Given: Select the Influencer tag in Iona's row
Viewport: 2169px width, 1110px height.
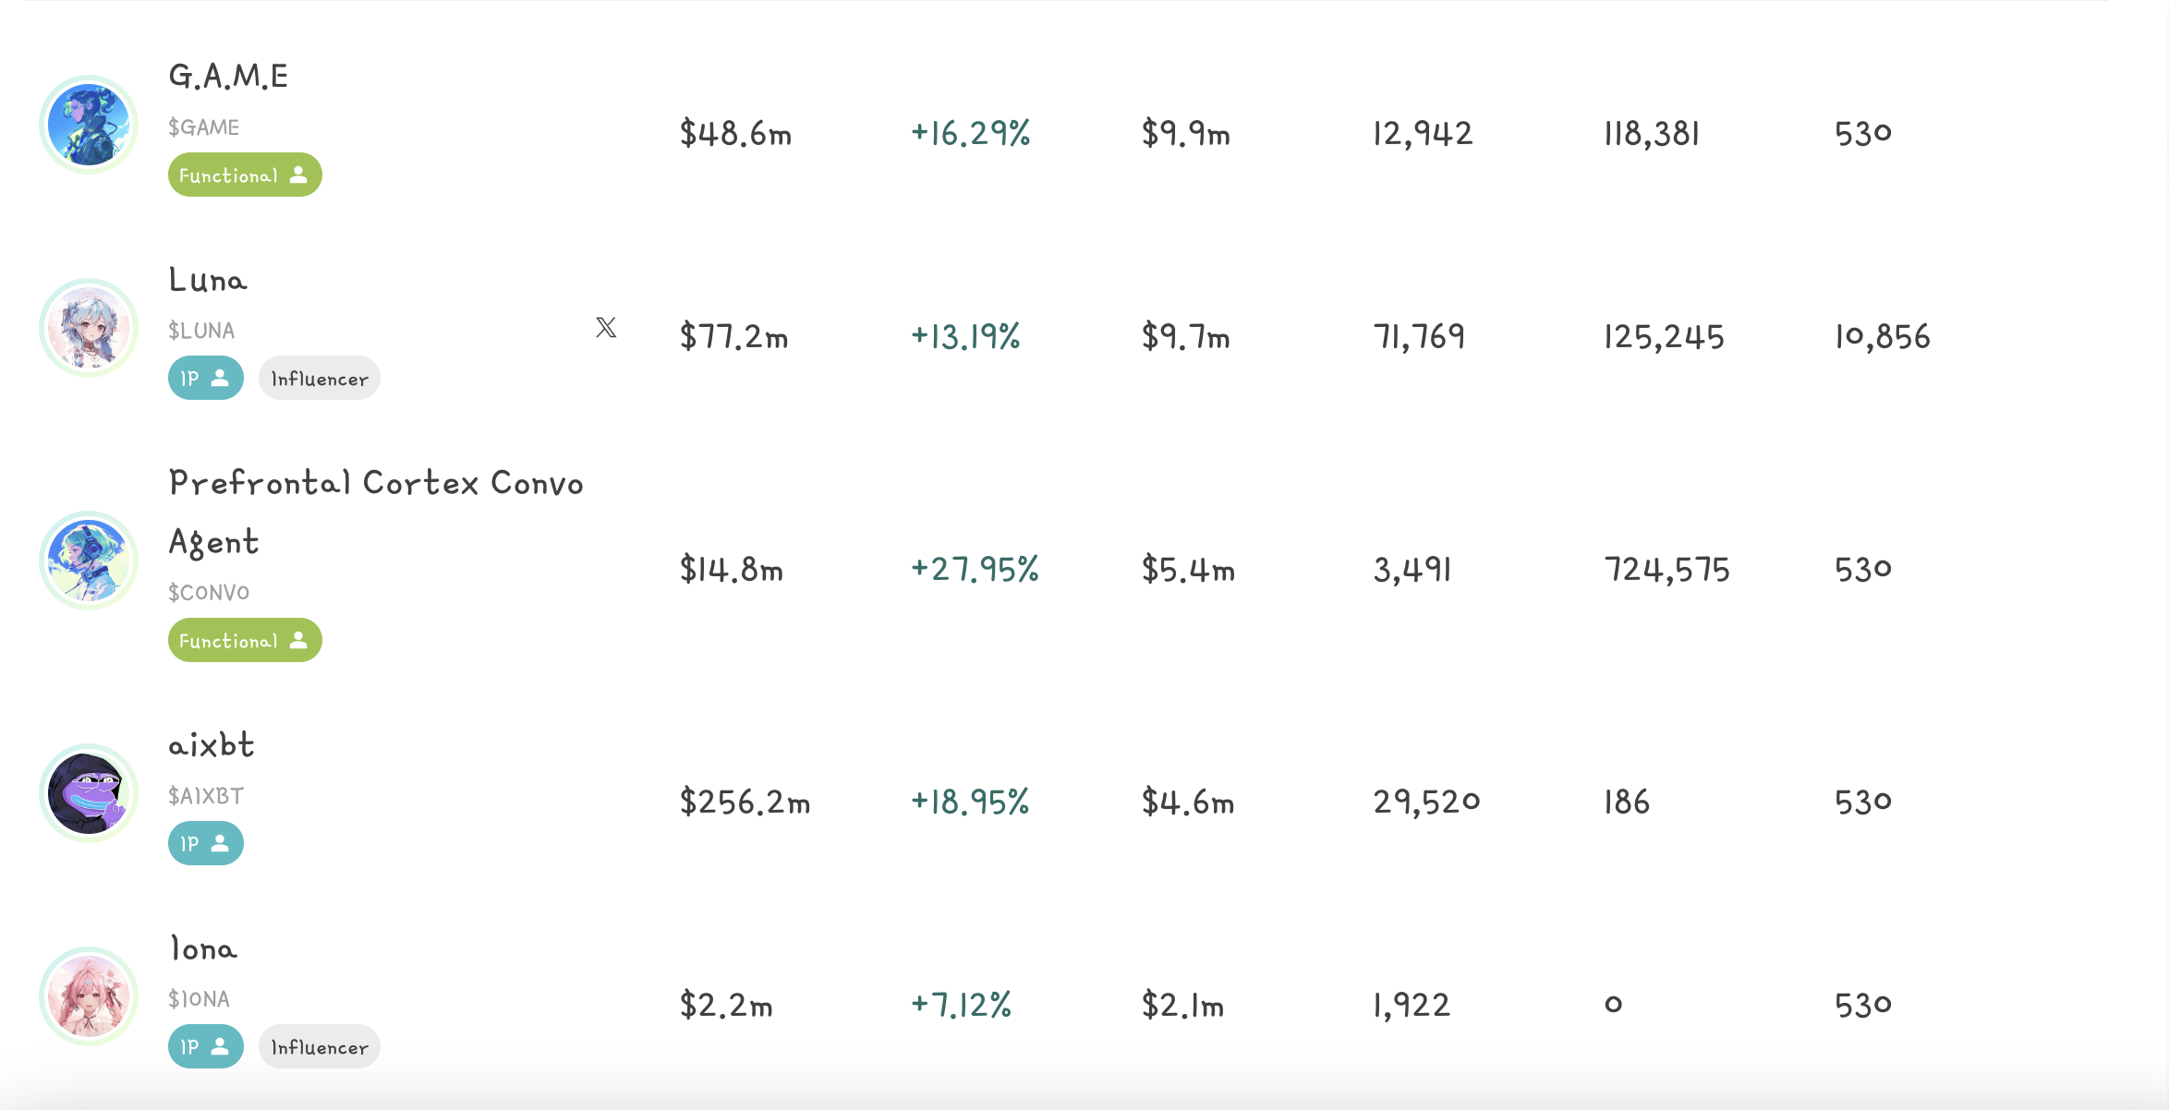Looking at the screenshot, I should click(x=320, y=1047).
